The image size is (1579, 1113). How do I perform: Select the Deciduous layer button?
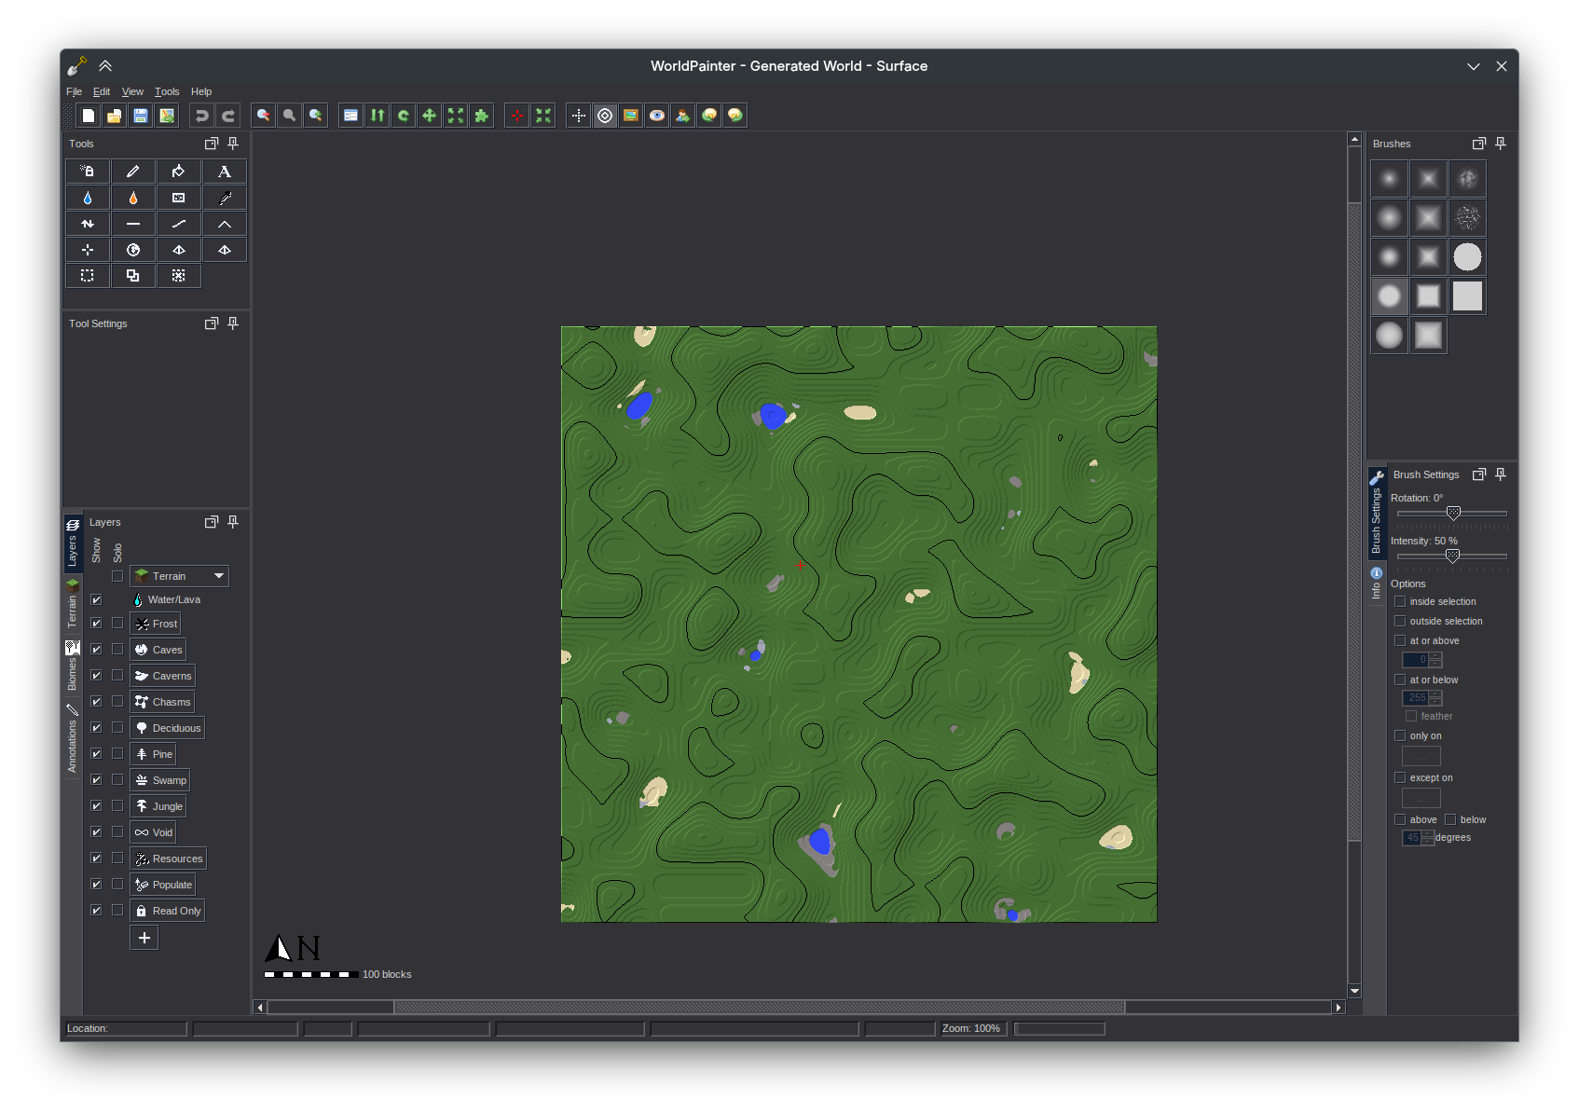point(168,728)
